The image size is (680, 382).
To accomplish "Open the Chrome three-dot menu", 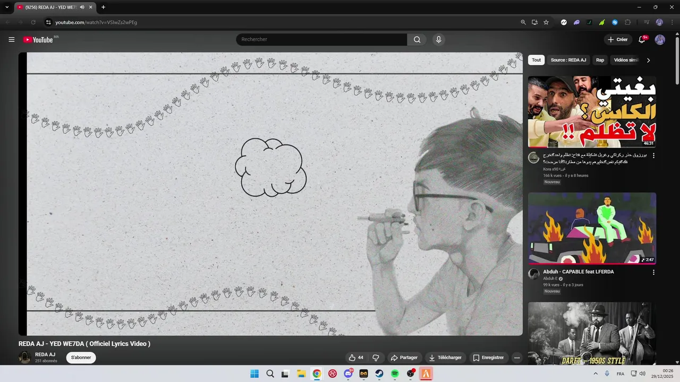I will point(671,22).
